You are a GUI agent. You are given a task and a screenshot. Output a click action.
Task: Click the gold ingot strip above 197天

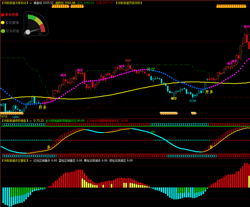[12, 113]
